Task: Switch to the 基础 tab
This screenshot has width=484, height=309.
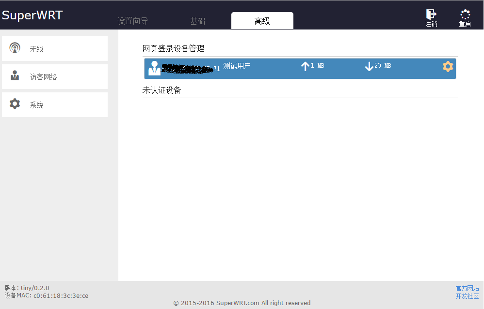Action: [x=197, y=21]
